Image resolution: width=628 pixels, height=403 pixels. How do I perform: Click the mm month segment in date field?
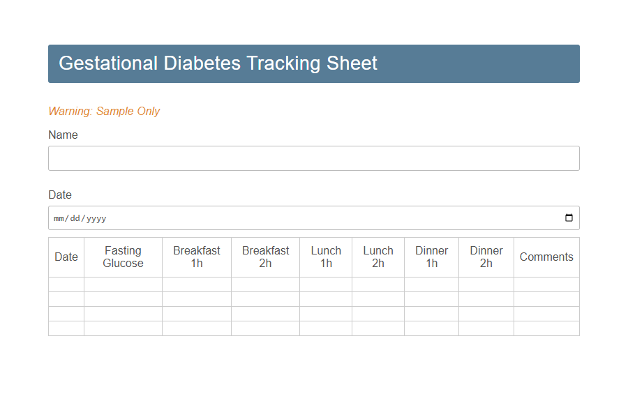click(58, 218)
